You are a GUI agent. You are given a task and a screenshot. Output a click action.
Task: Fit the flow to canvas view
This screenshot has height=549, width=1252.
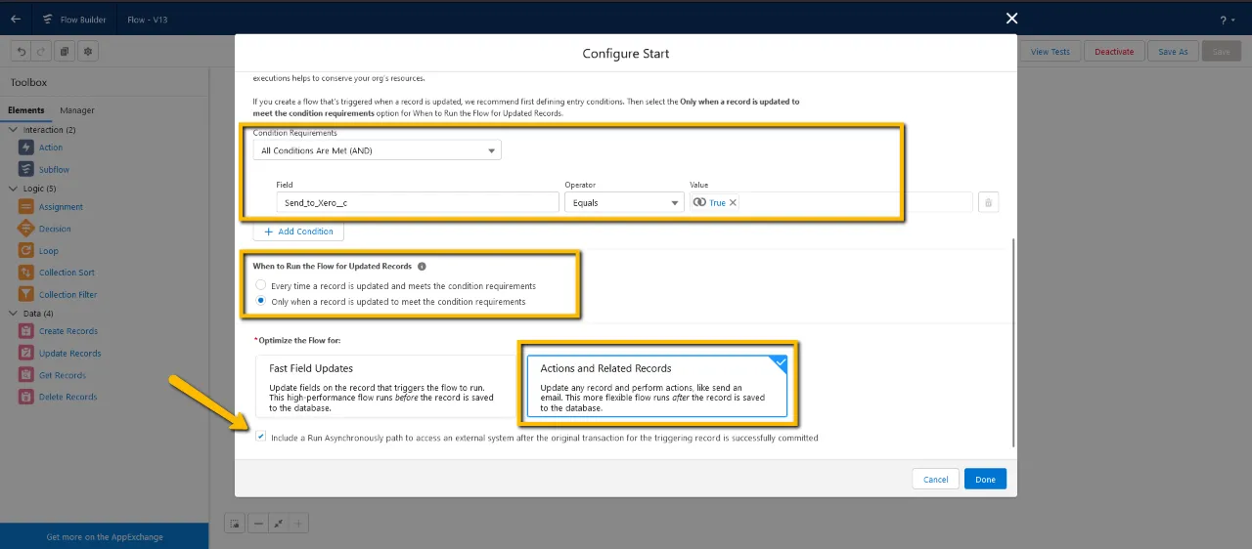click(279, 524)
